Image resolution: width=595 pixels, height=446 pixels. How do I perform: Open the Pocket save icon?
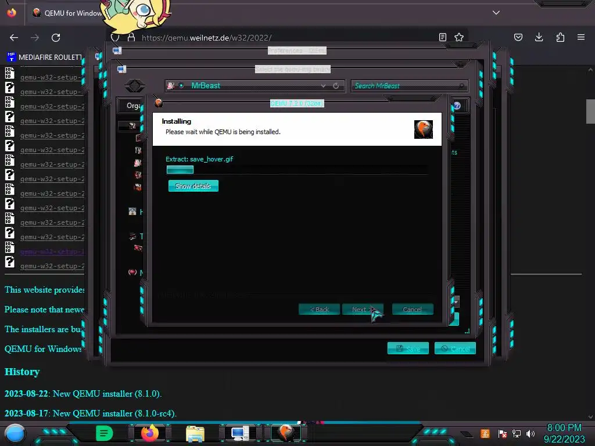[518, 37]
